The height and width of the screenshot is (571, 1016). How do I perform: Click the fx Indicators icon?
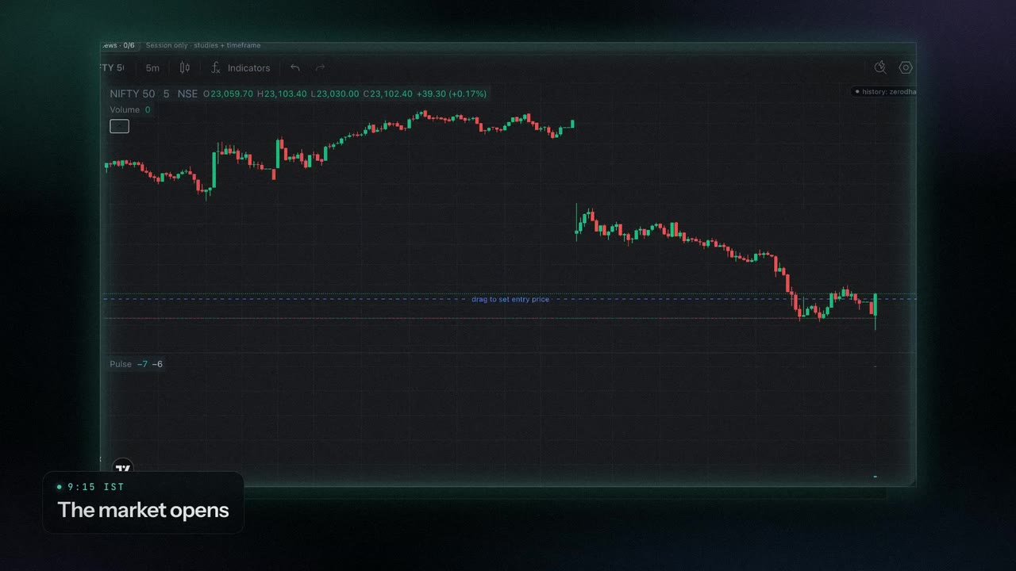point(215,68)
